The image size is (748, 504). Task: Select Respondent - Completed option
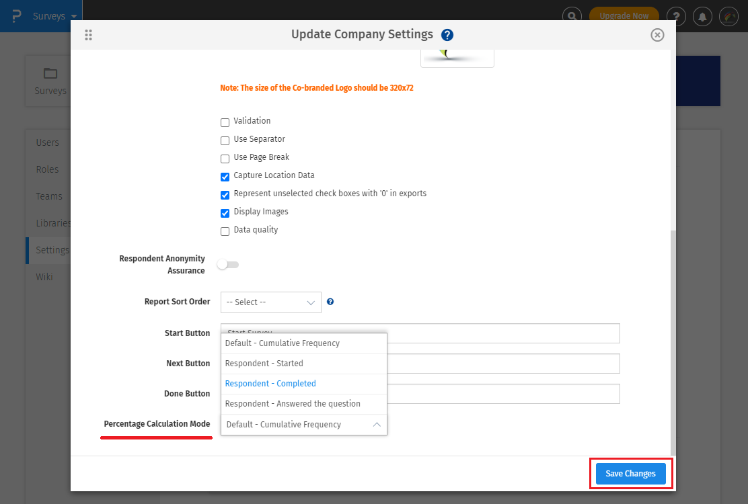[x=270, y=384]
